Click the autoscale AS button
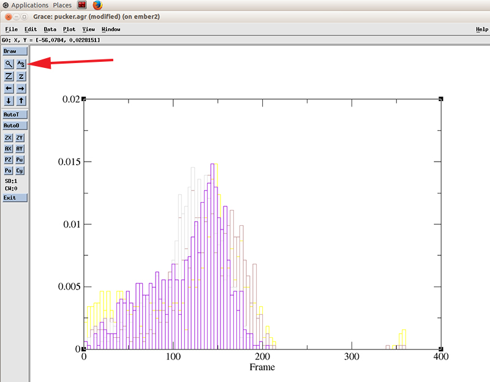This screenshot has height=382, width=490. pyautogui.click(x=21, y=64)
